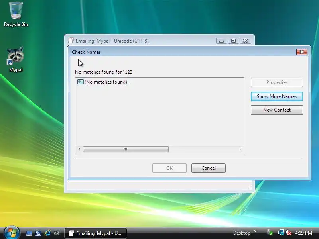The image size is (319, 239).
Task: Click the disabled OK button
Action: 169,168
